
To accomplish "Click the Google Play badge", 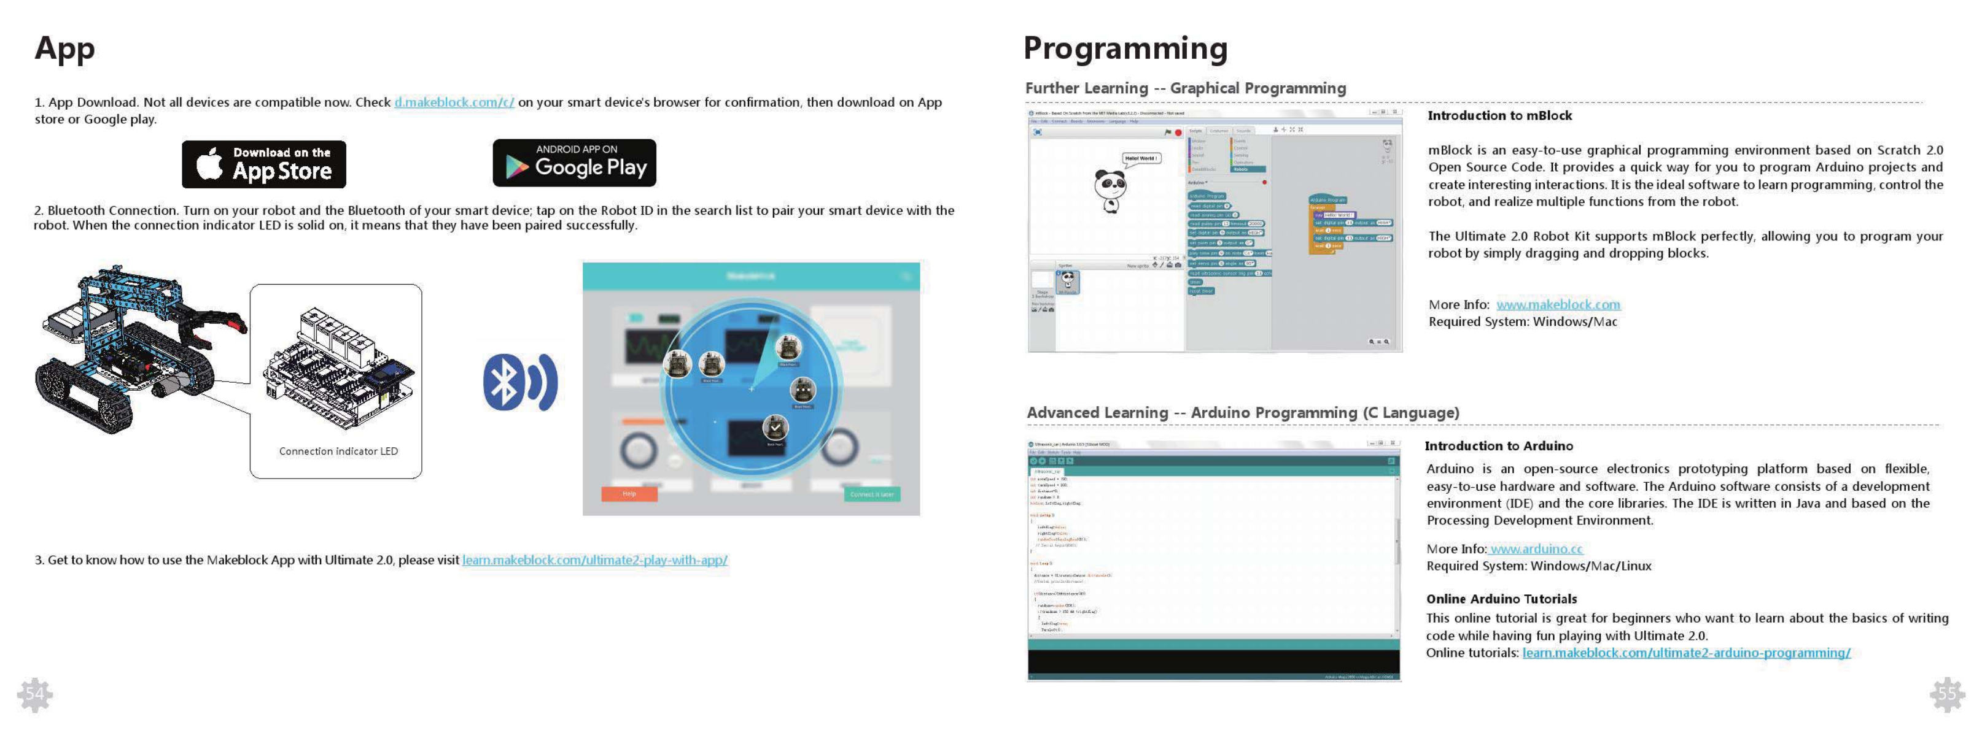I will pyautogui.click(x=574, y=163).
